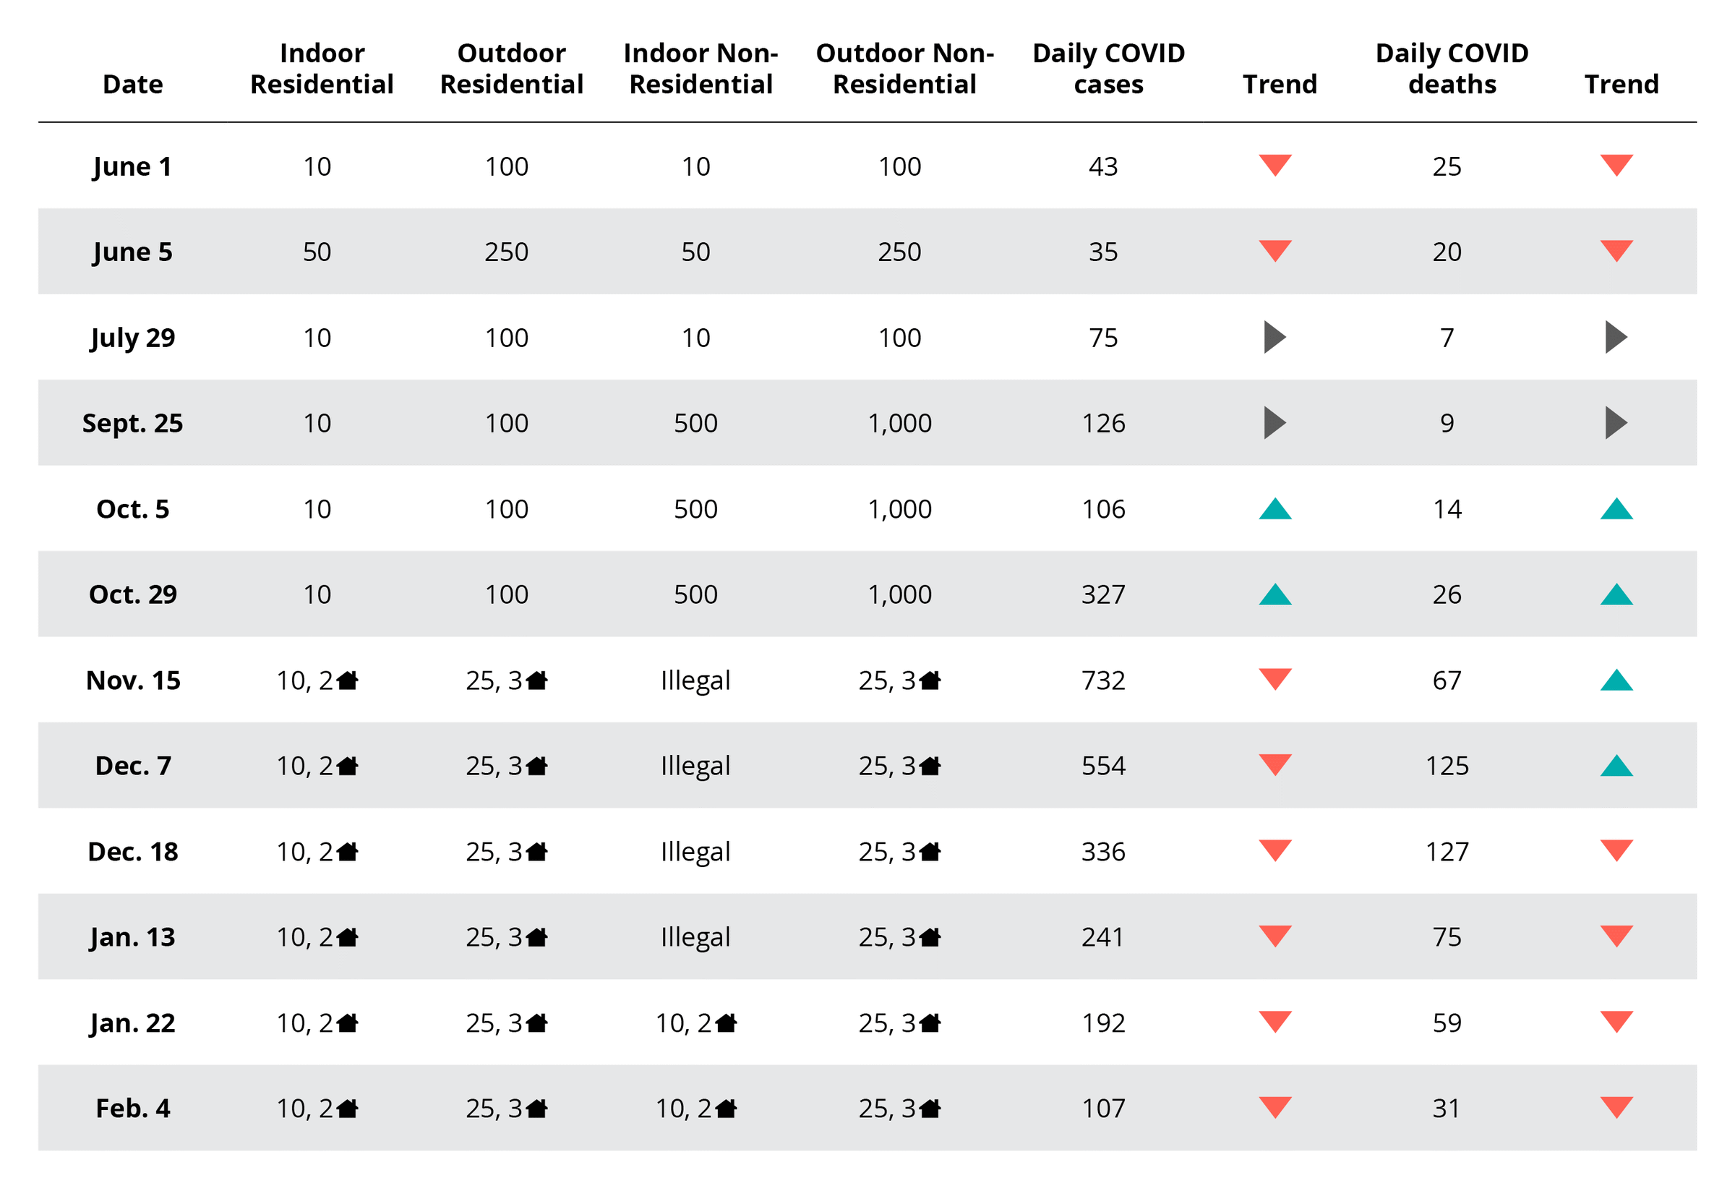Click the teal up arrow in Dec. 7 deaths trend

coord(1616,766)
